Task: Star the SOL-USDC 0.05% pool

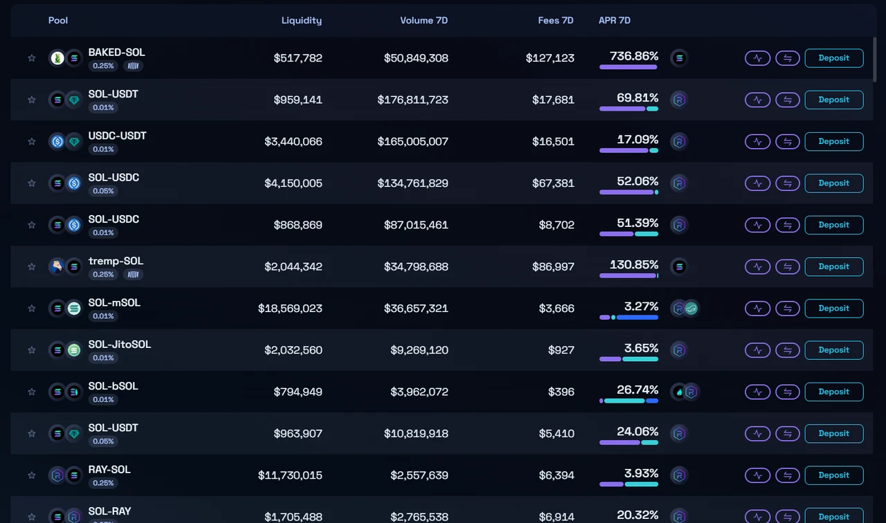Action: [x=31, y=183]
